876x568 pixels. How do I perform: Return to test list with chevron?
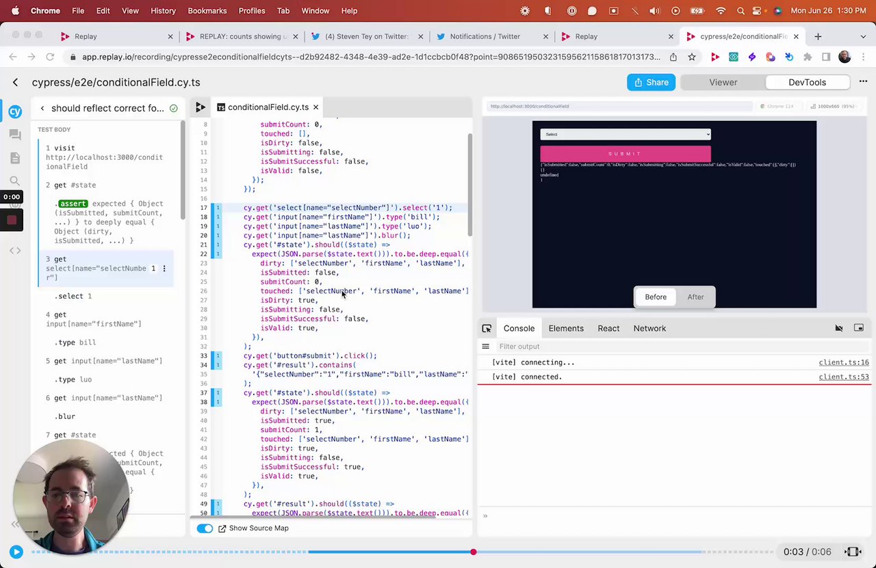click(42, 108)
